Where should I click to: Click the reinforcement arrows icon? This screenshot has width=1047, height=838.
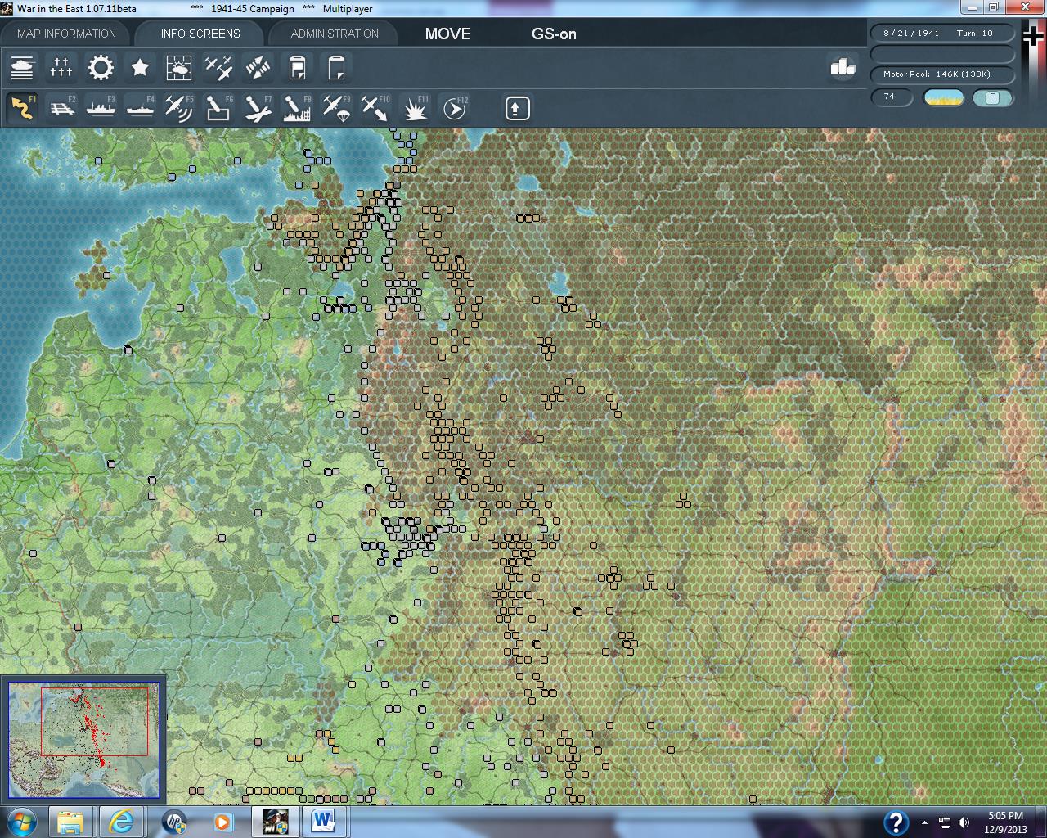pos(258,68)
